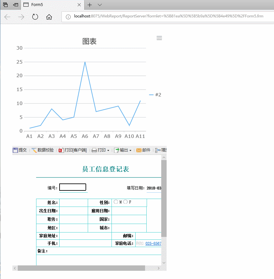Expand the 打印 dropdown arrow
The image size is (274, 279).
pos(108,150)
